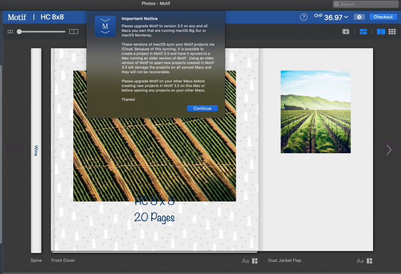Click the zoom slider handle
401x274 pixels.
[x=19, y=32]
